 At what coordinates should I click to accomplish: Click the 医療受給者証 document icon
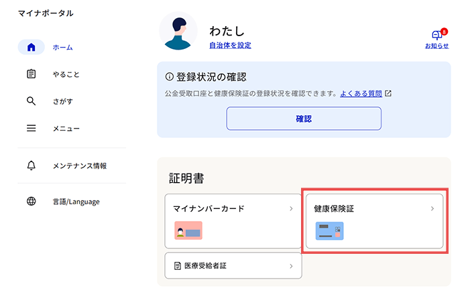(178, 266)
